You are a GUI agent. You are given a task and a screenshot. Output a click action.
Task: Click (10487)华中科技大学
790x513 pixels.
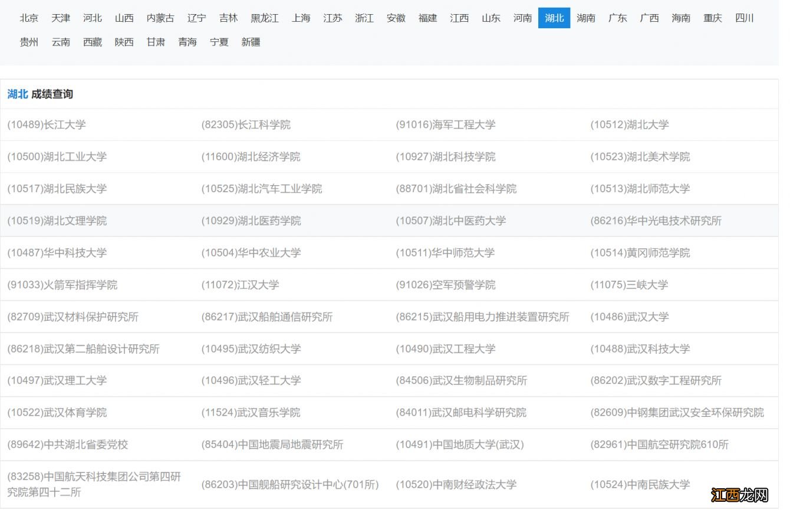pyautogui.click(x=57, y=252)
